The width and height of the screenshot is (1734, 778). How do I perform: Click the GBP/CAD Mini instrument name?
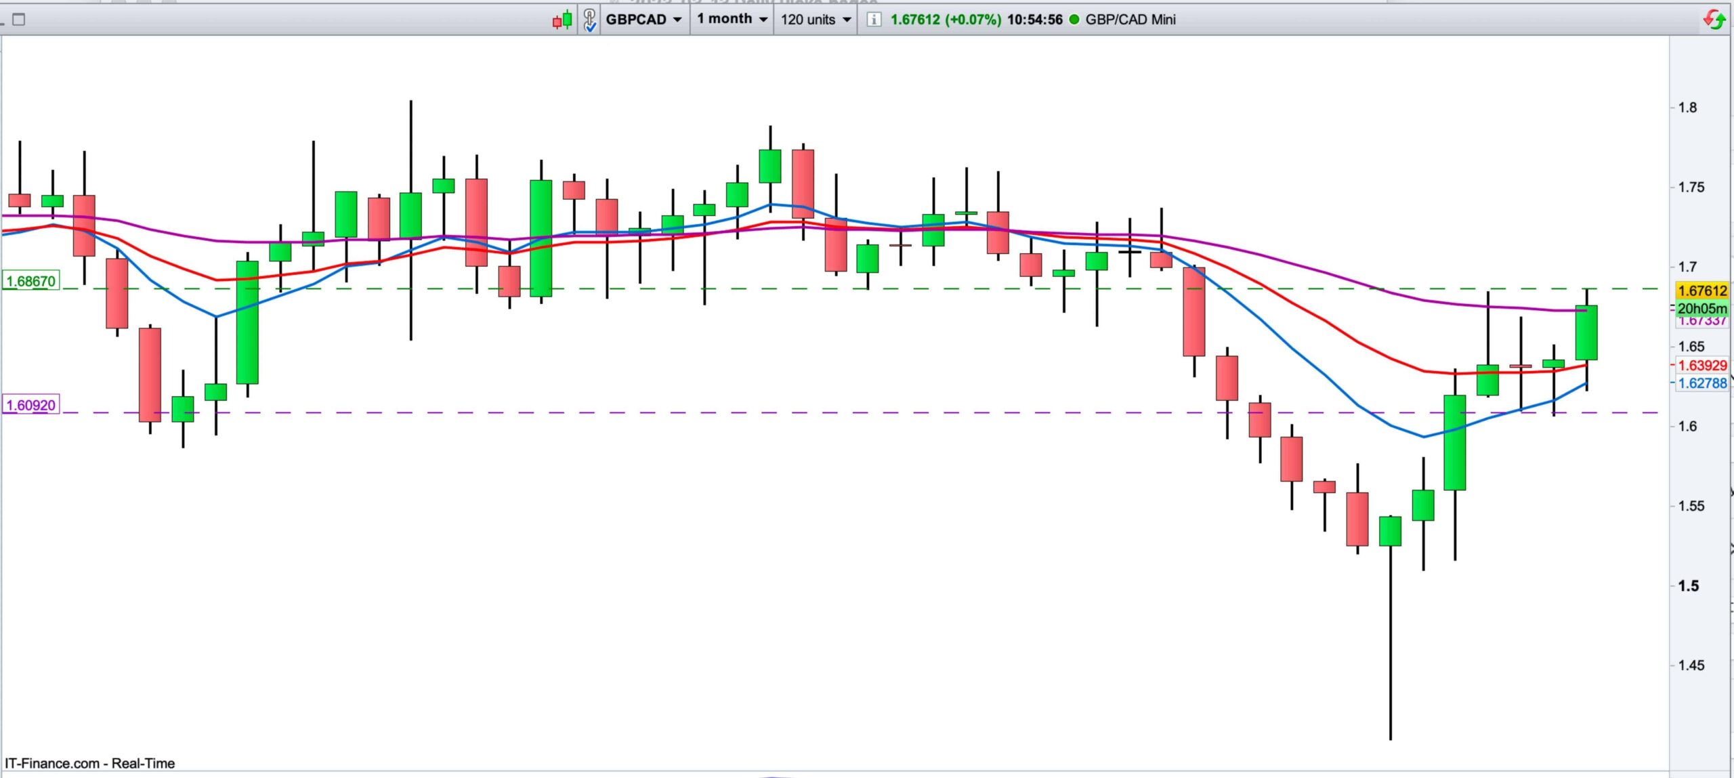coord(1130,20)
